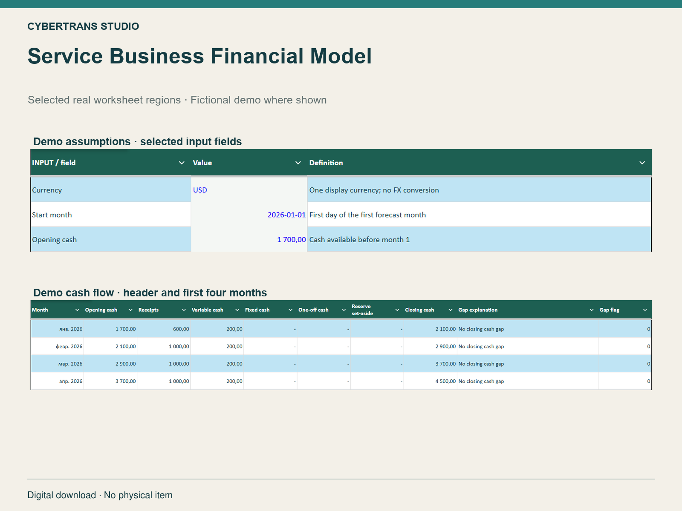Open the Value column filter dropdown

tap(298, 163)
